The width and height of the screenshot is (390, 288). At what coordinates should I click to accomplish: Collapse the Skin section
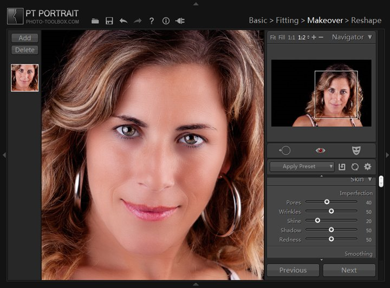pyautogui.click(x=370, y=179)
